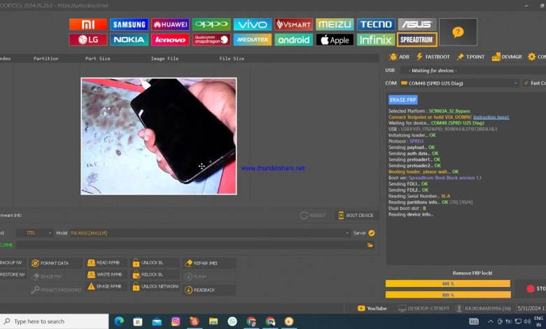546x329 pixels.
Task: Click the WRITE RPMB button
Action: 105,274
